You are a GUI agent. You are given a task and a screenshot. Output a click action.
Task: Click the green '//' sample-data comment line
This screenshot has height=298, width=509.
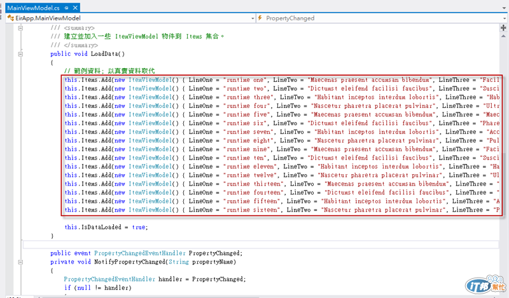pos(109,71)
